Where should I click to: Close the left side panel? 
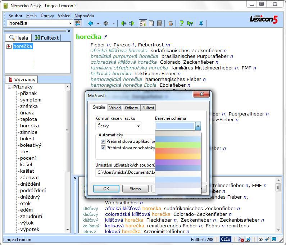pos(69,31)
